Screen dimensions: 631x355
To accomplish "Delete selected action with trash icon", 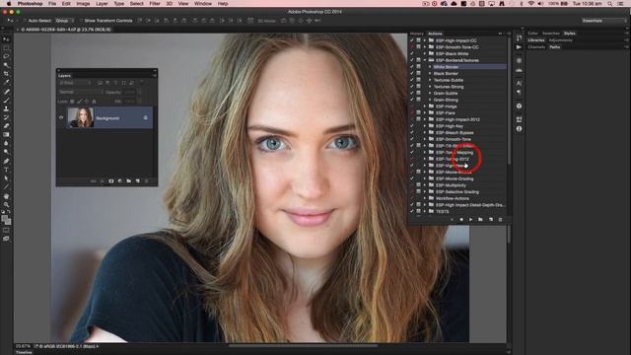I will pyautogui.click(x=500, y=219).
